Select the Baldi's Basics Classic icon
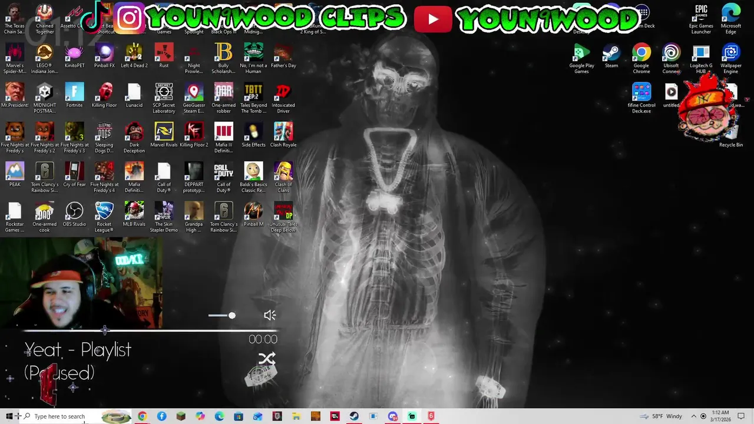Viewport: 754px width, 424px height. pos(253,177)
